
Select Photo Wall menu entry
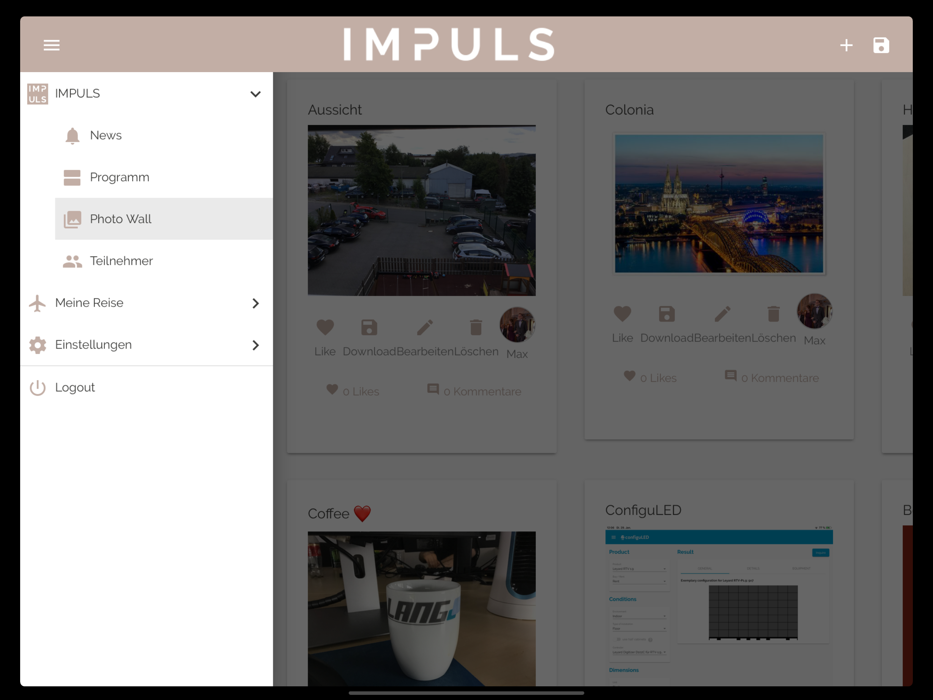[x=164, y=219]
